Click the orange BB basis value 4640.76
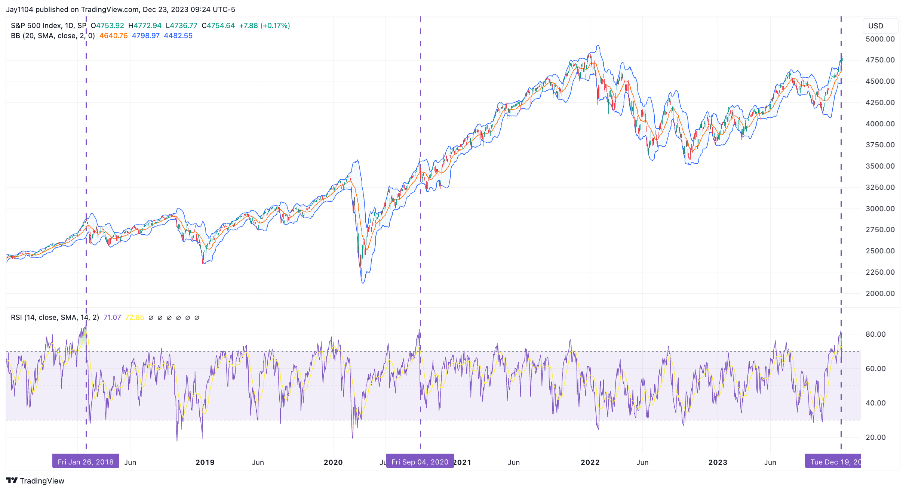Screen dimensions: 906x491 tap(113, 35)
